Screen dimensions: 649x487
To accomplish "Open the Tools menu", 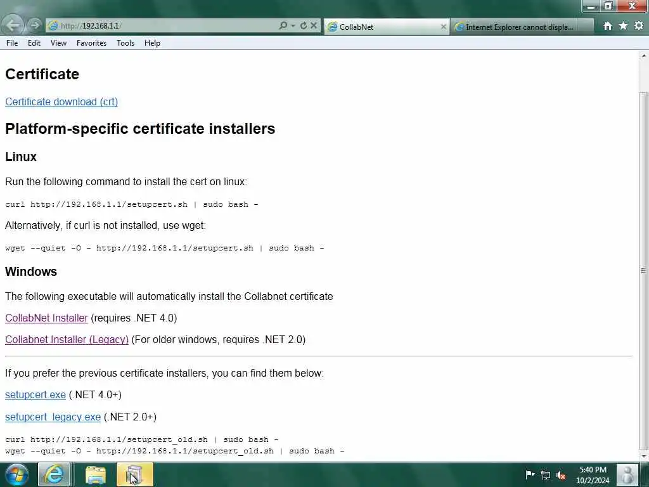I will click(125, 43).
